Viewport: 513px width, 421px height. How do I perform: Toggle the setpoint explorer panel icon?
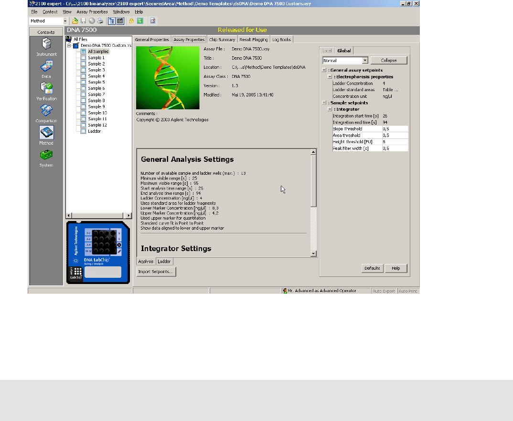(120, 21)
